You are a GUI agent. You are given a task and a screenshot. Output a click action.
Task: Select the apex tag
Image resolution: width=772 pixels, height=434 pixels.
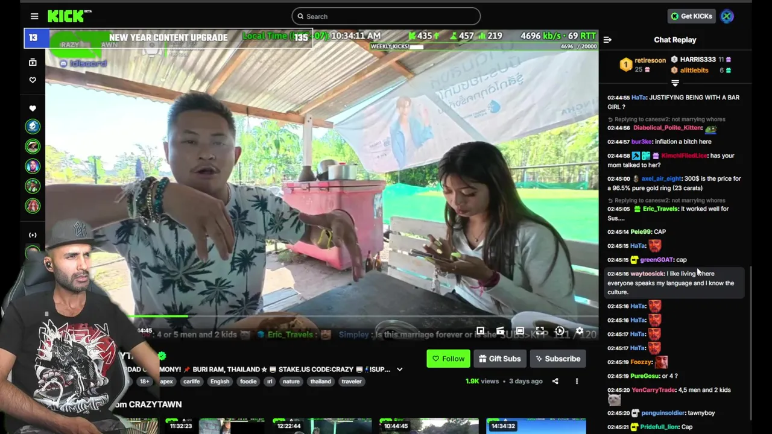166,382
